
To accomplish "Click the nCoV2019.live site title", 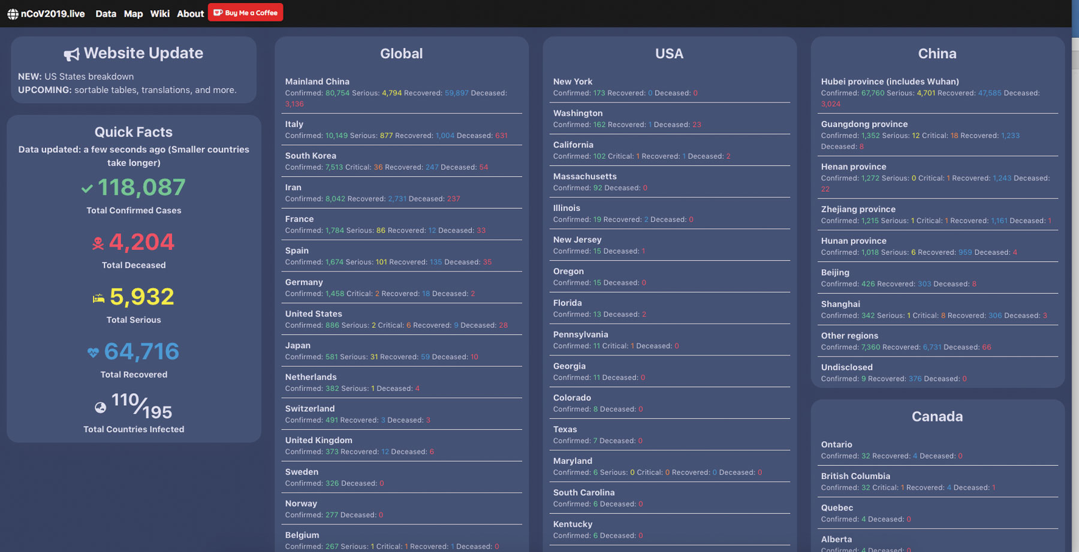I will pos(53,14).
